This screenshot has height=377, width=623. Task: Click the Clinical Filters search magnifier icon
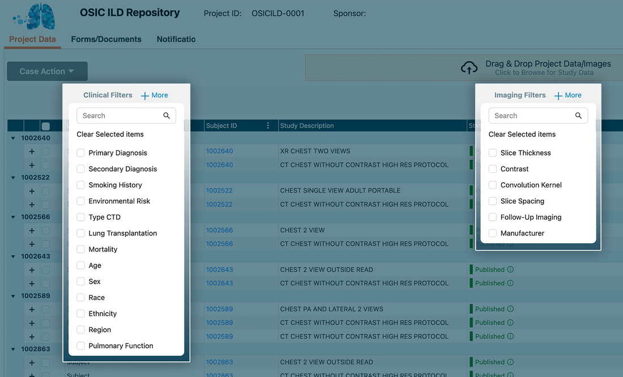coord(167,115)
